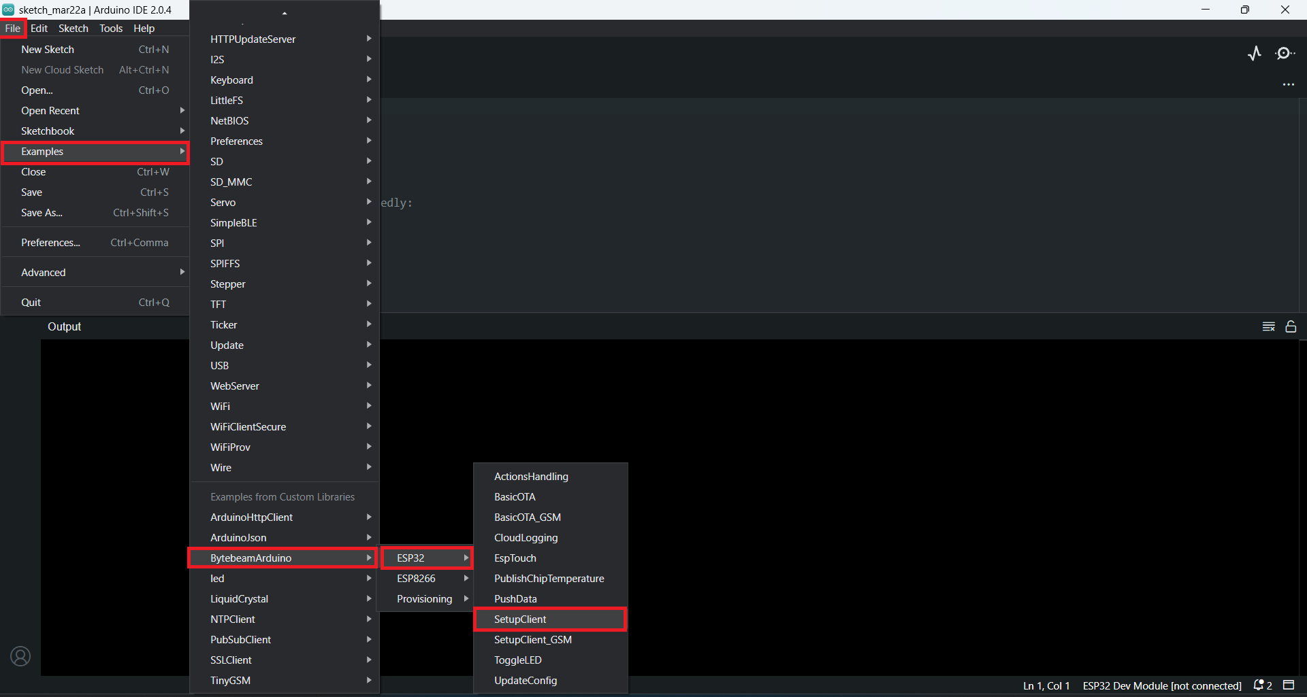Open the PushData example
Viewport: 1307px width, 697px height.
[551, 599]
